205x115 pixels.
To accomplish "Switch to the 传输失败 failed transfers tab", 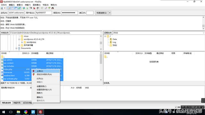I will 17,103.
